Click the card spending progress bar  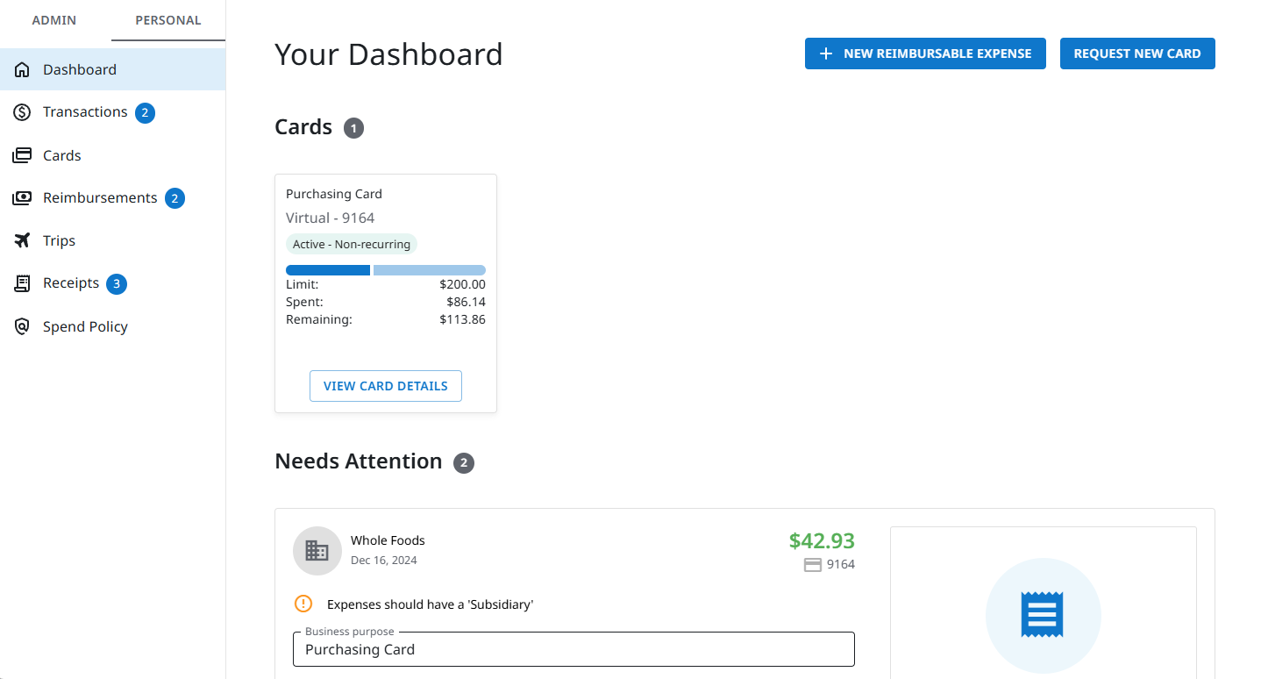385,270
